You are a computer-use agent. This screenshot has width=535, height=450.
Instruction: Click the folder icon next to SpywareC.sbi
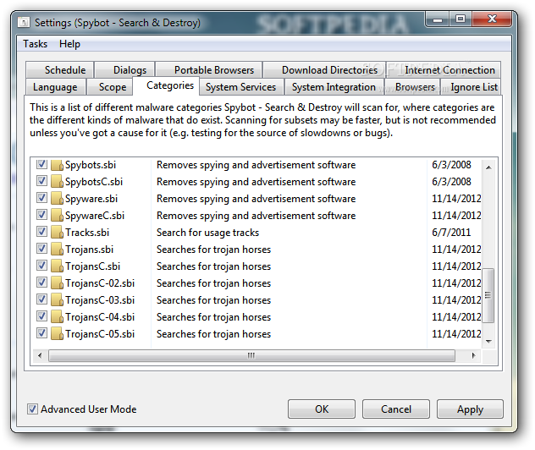pos(57,216)
